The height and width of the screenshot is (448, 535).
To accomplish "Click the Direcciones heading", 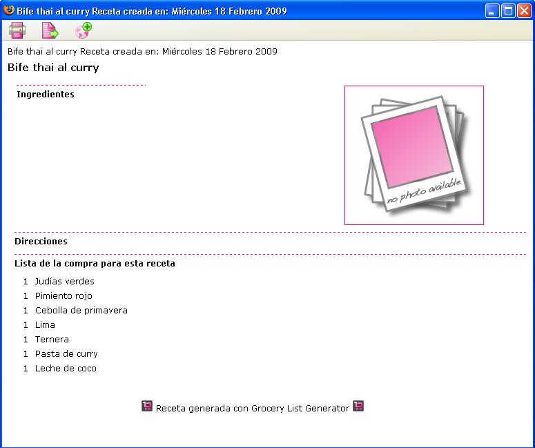I will (x=41, y=242).
